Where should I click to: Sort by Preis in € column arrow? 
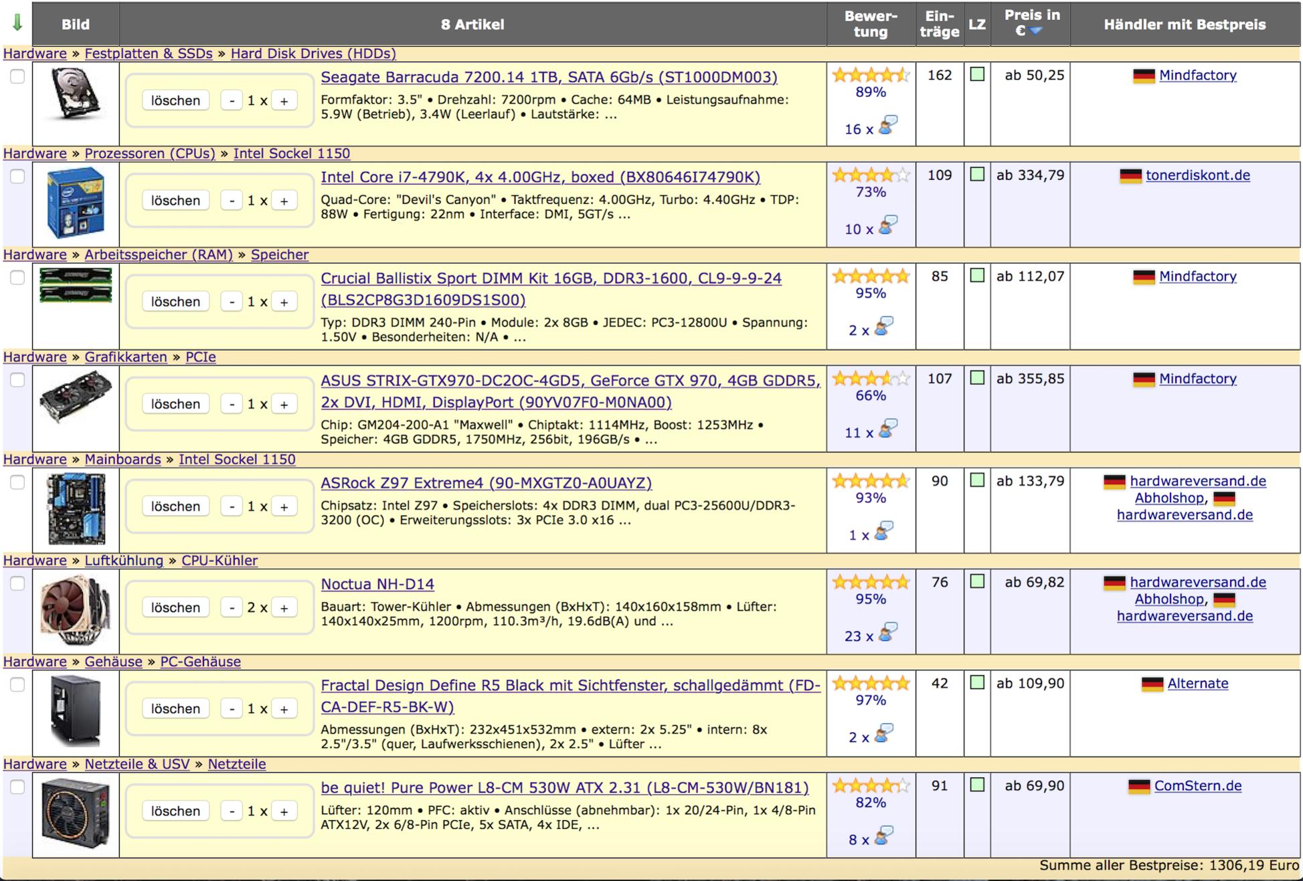pos(1036,31)
